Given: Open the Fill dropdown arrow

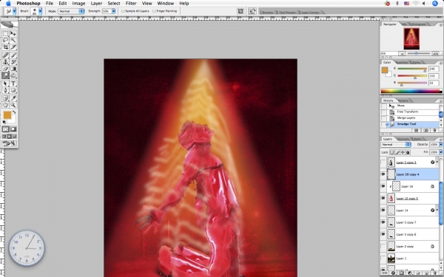Looking at the screenshot, I should pos(440,152).
